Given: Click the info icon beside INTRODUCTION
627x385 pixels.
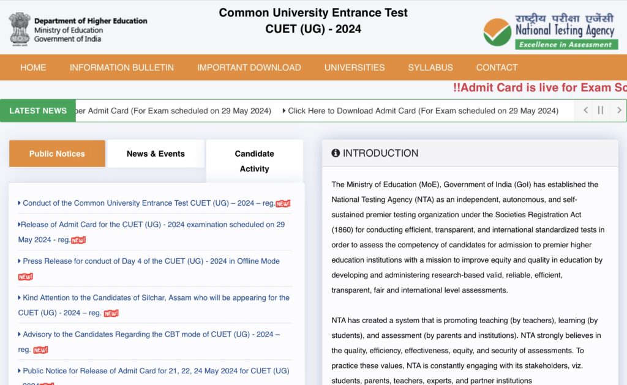Looking at the screenshot, I should tap(336, 153).
